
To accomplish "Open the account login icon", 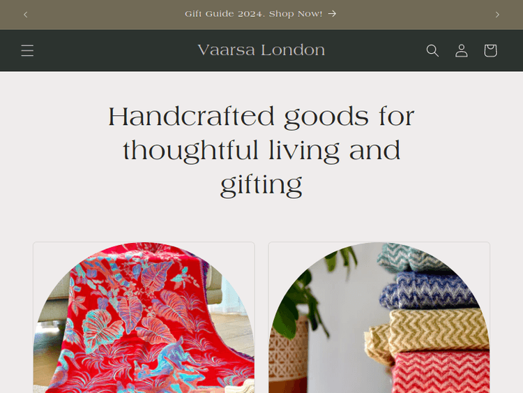I will 462,50.
